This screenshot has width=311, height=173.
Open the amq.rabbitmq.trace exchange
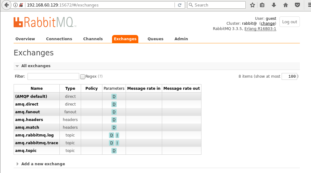[x=37, y=143]
